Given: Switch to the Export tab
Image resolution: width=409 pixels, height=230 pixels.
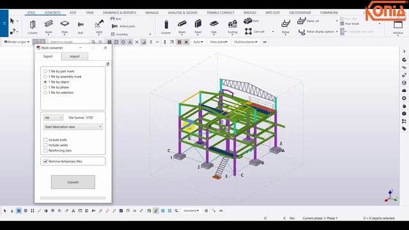Looking at the screenshot, I should [48, 56].
